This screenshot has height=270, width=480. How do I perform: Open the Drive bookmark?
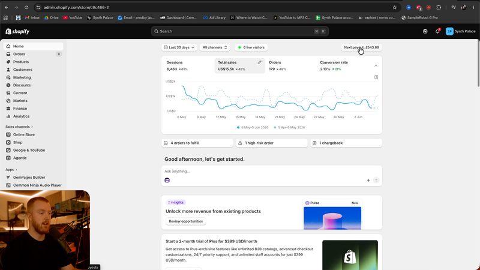(52, 18)
